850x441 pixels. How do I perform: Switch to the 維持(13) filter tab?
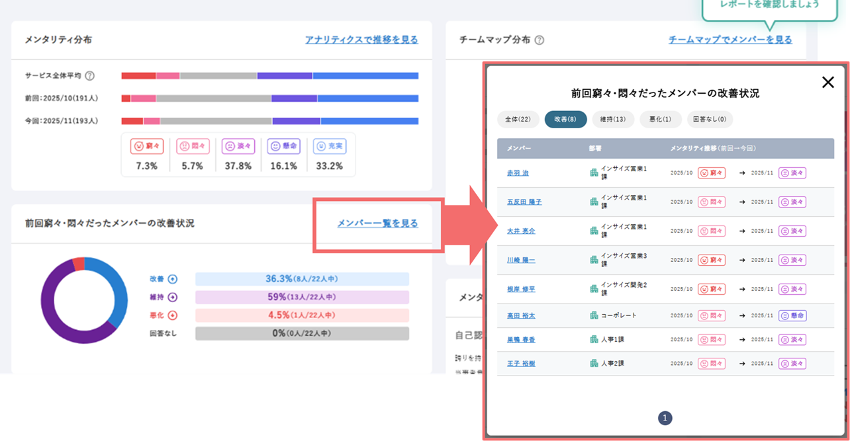click(x=613, y=120)
